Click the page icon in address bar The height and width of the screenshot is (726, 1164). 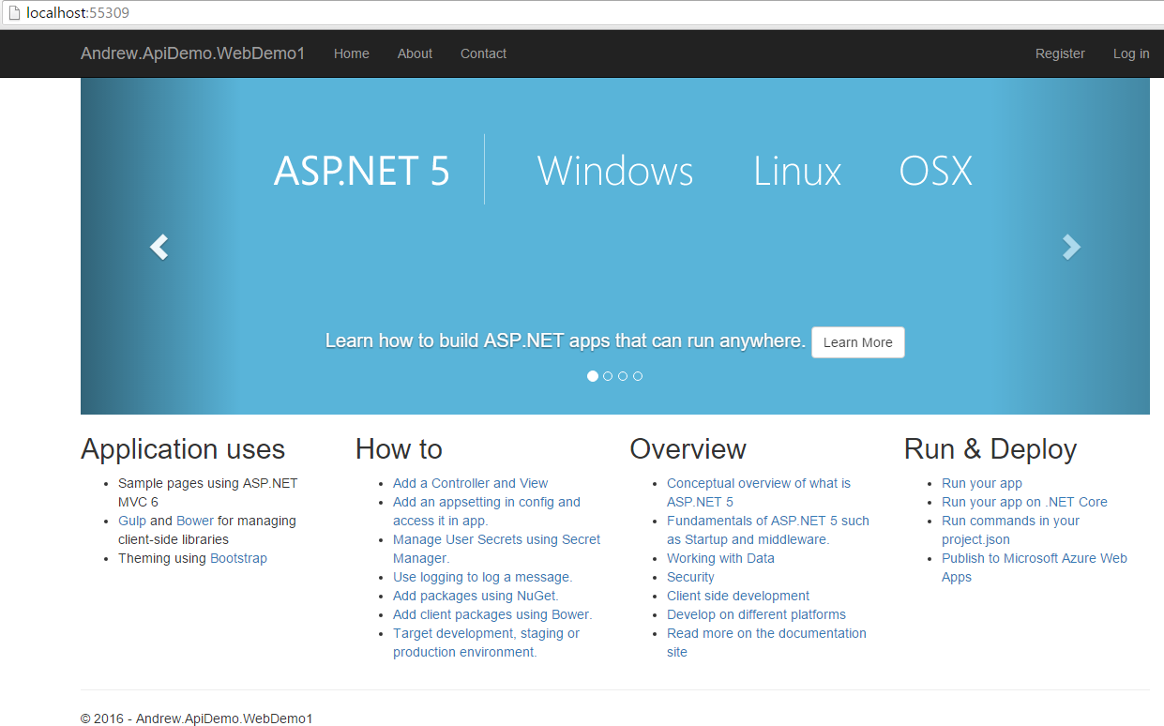tap(14, 13)
